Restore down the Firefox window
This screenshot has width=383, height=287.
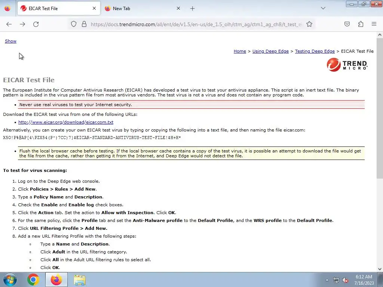pyautogui.click(x=364, y=4)
